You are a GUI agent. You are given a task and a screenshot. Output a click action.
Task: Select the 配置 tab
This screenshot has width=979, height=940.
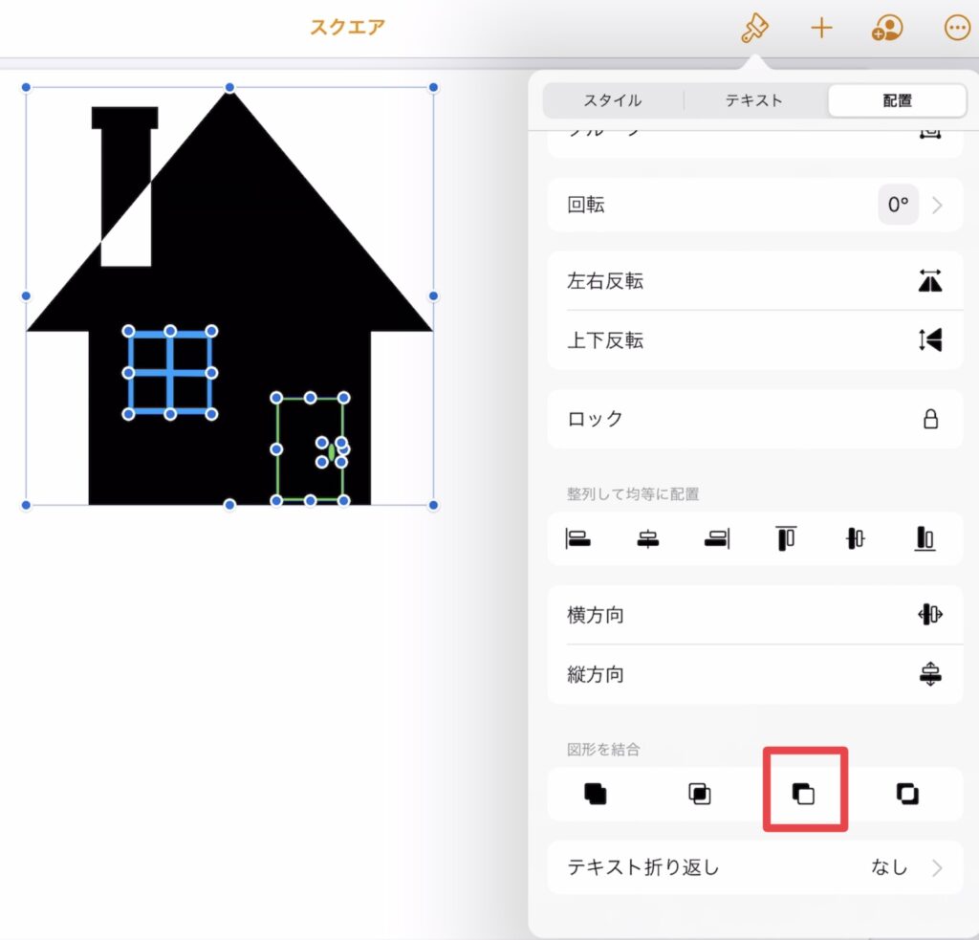pos(897,100)
